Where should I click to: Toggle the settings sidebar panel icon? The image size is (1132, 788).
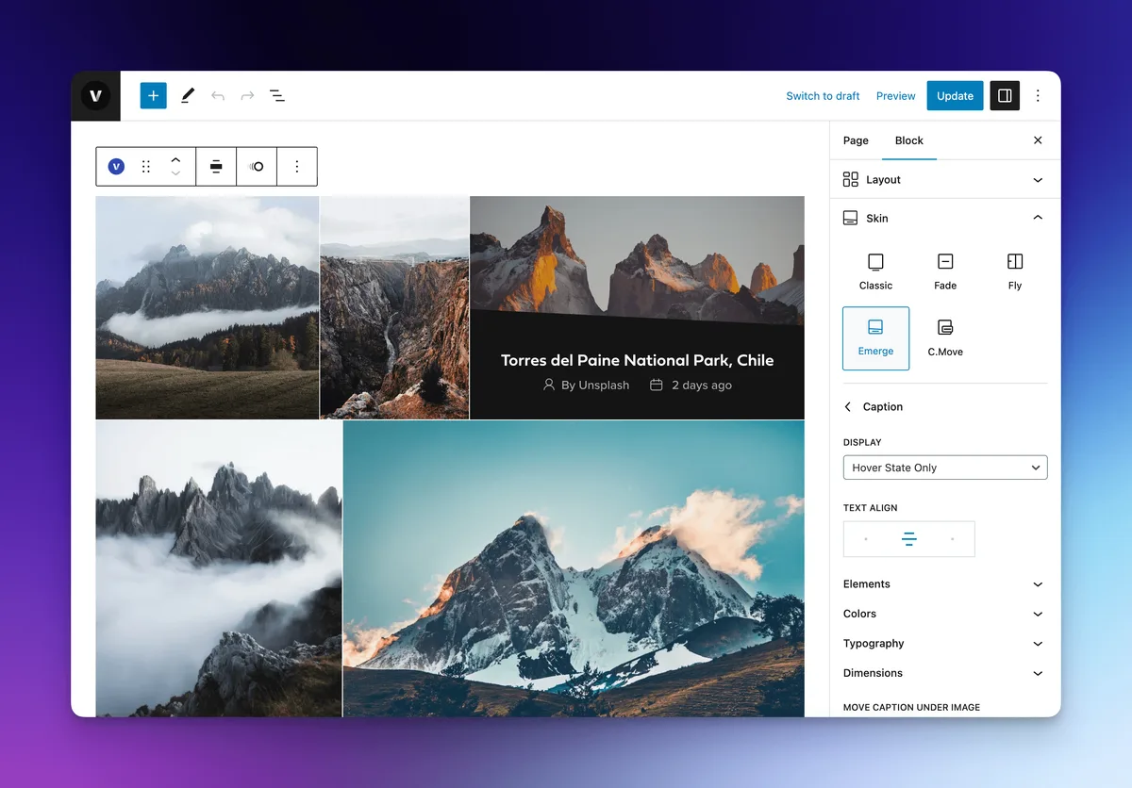point(1005,95)
